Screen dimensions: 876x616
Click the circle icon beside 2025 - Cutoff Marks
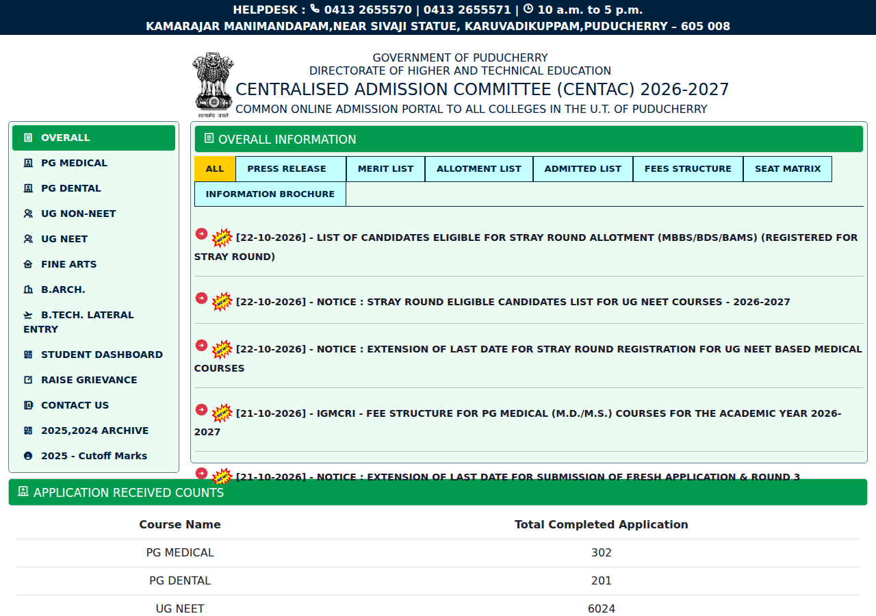[28, 456]
